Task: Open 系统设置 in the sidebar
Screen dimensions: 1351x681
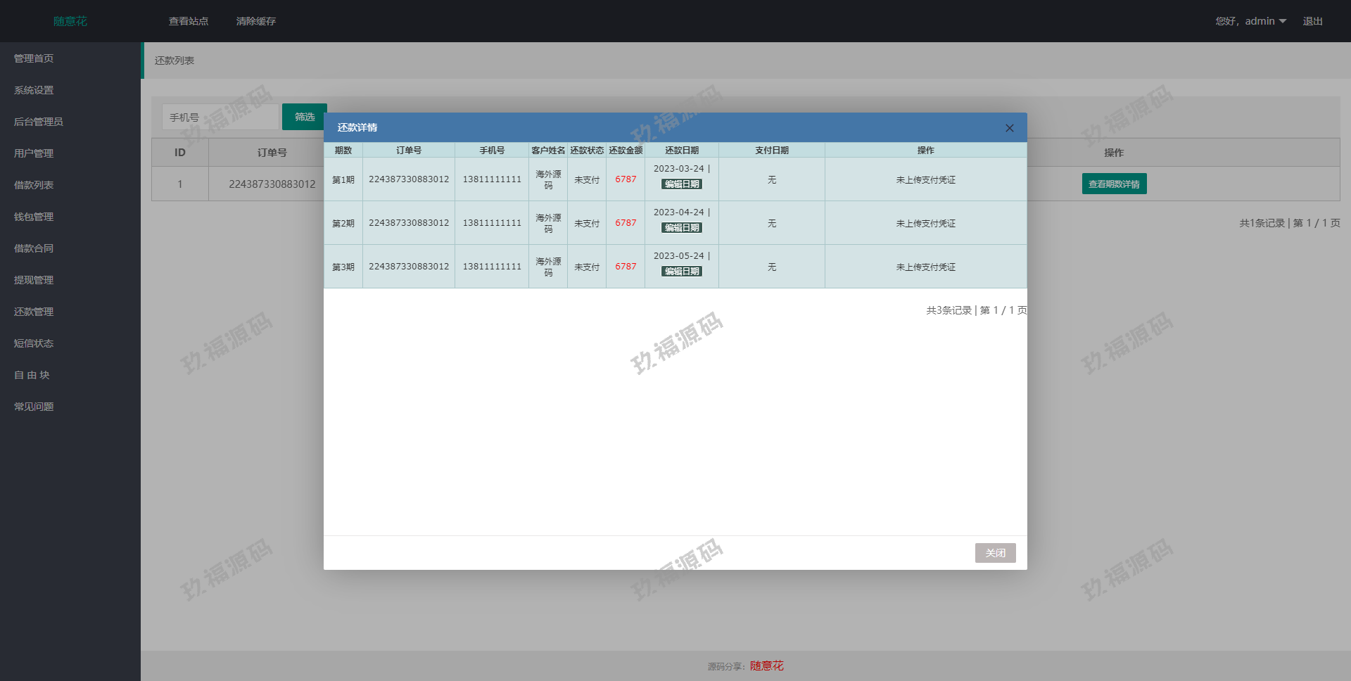Action: 34,90
